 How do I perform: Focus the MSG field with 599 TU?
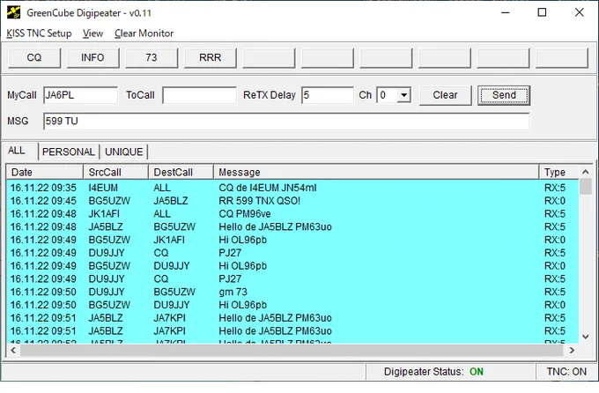pyautogui.click(x=286, y=122)
